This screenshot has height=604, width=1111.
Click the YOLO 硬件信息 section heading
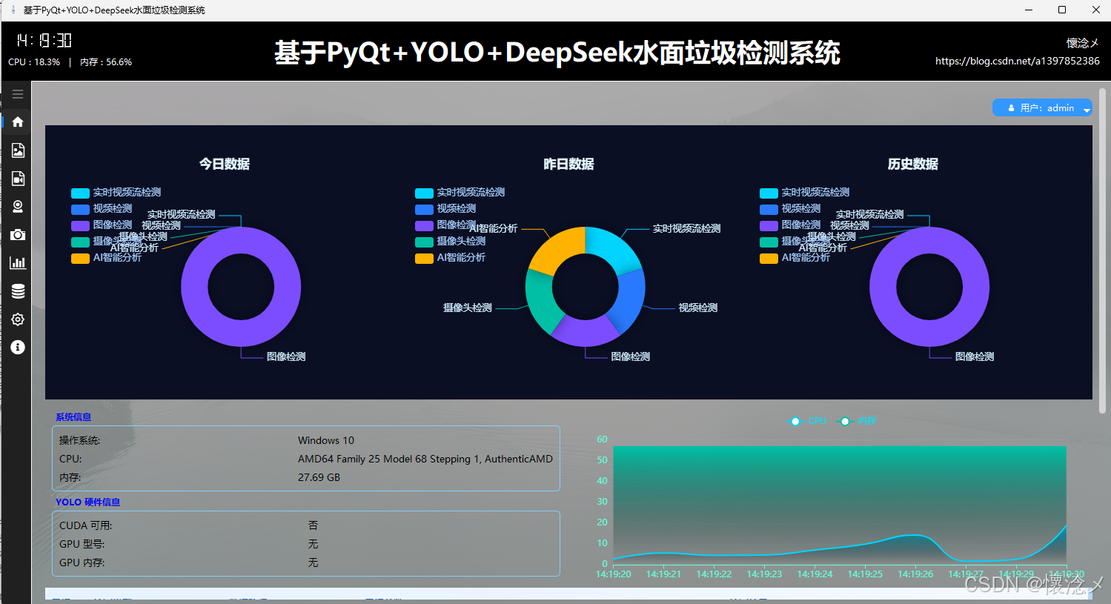click(87, 502)
